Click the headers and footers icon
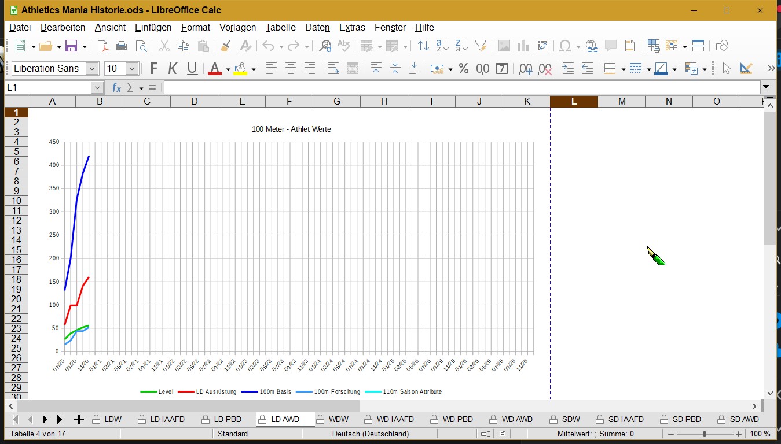This screenshot has height=444, width=781. 630,46
